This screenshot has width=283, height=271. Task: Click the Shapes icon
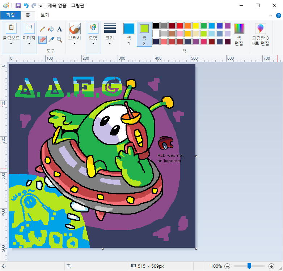coord(93,28)
